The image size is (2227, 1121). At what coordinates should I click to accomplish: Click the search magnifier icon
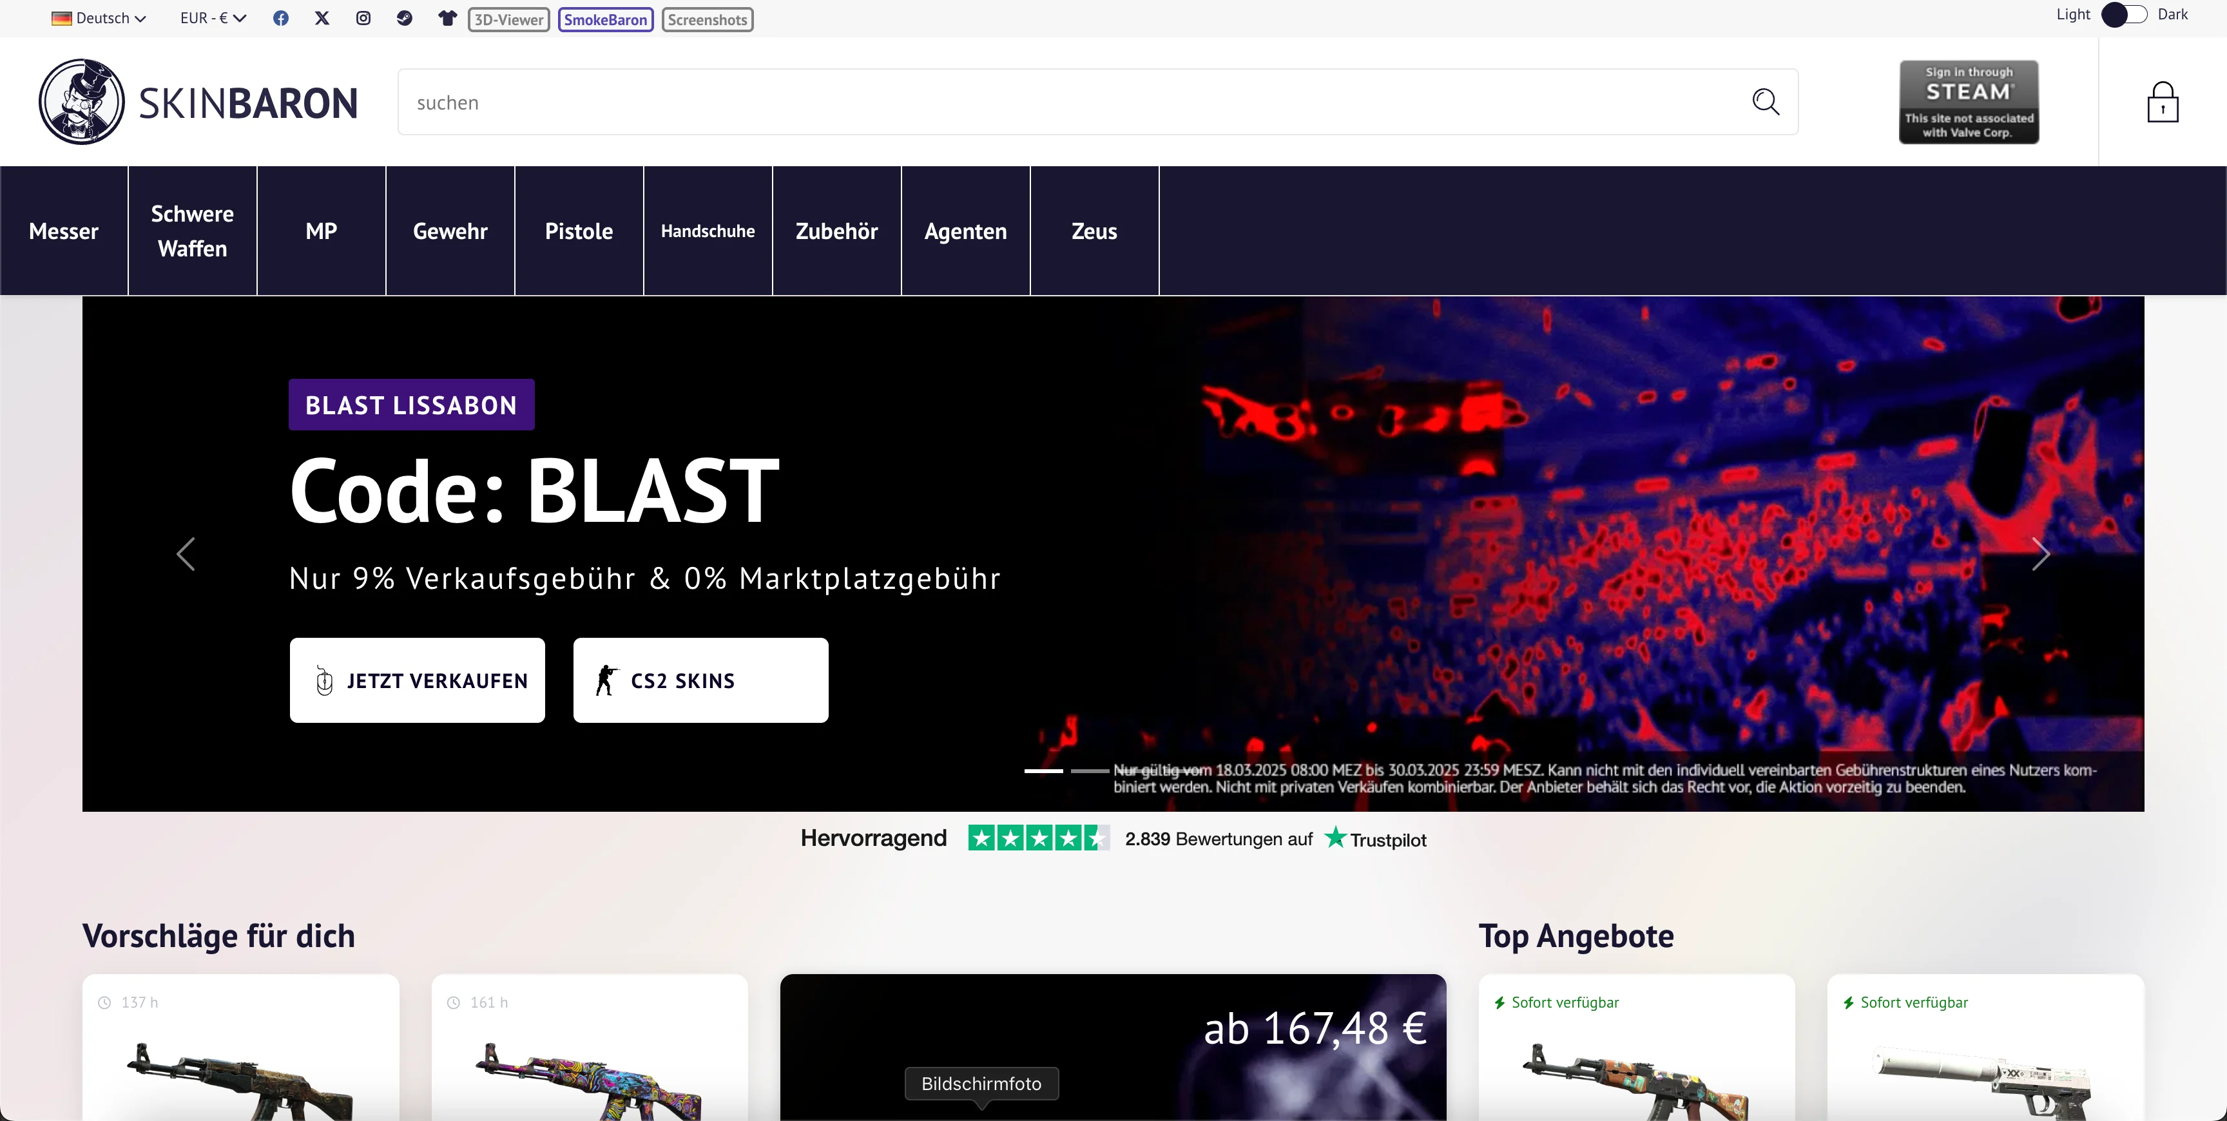[1764, 102]
